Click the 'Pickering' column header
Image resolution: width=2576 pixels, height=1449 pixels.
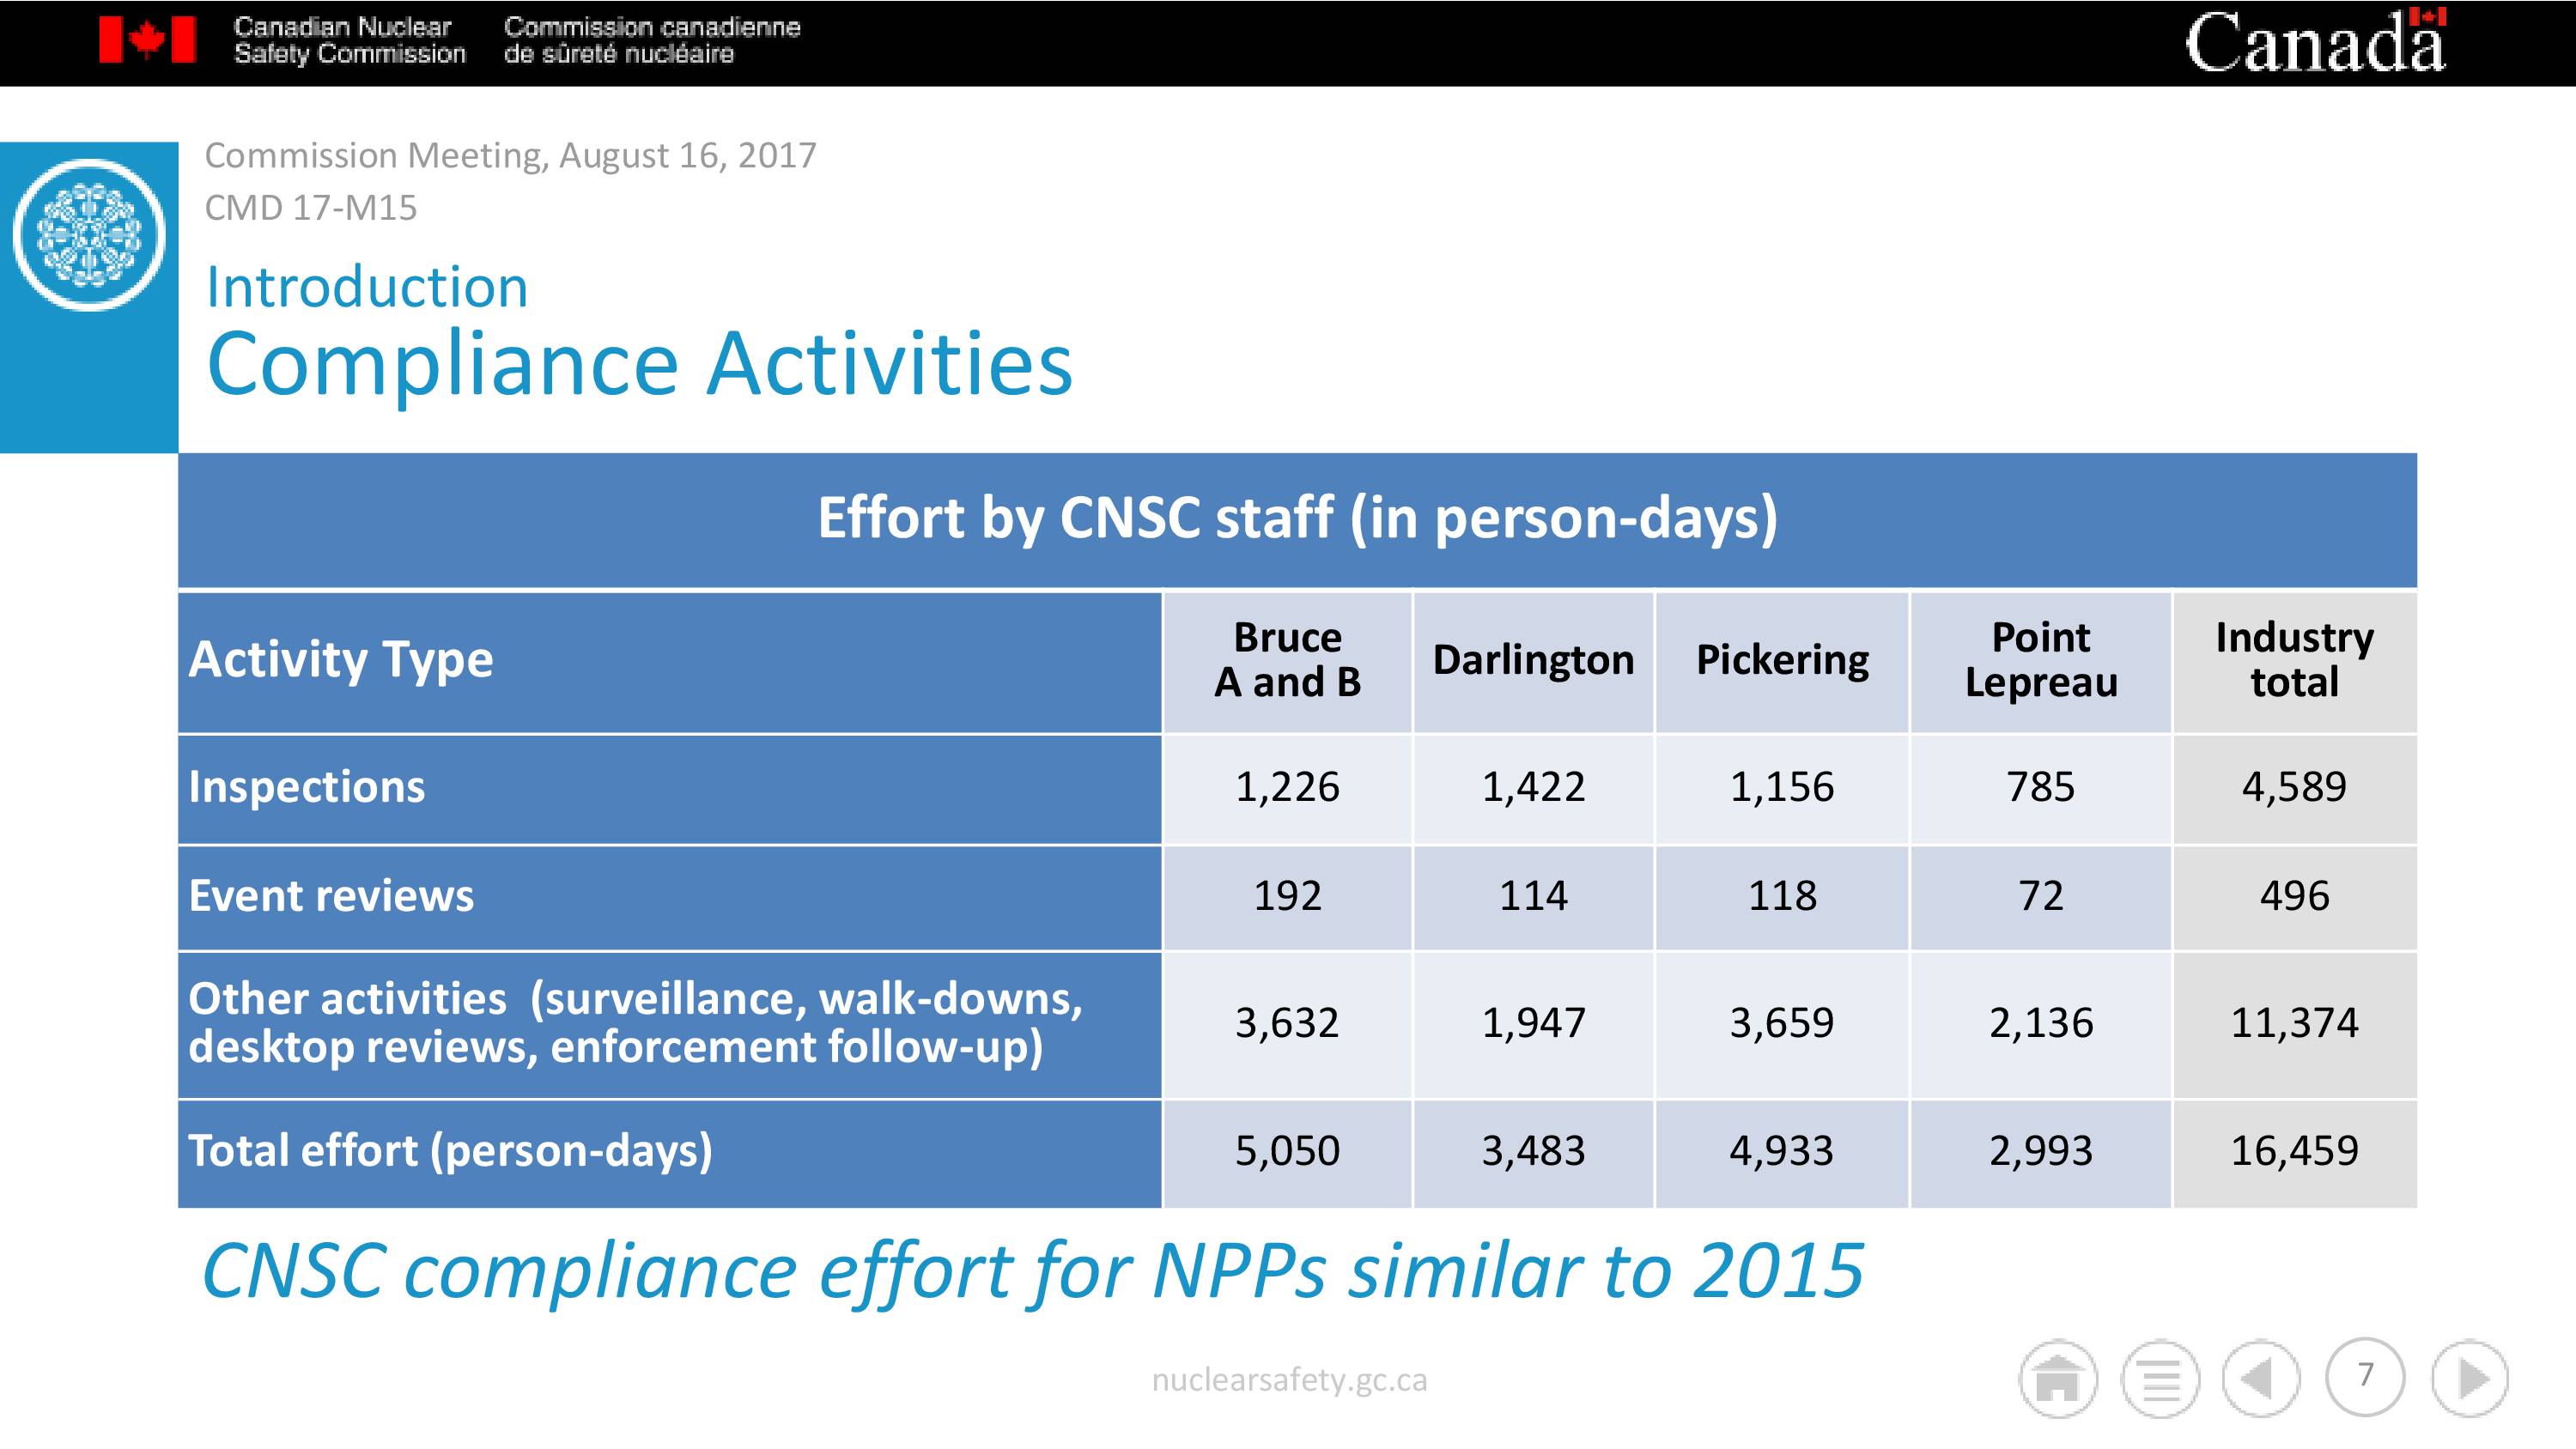click(x=1782, y=660)
